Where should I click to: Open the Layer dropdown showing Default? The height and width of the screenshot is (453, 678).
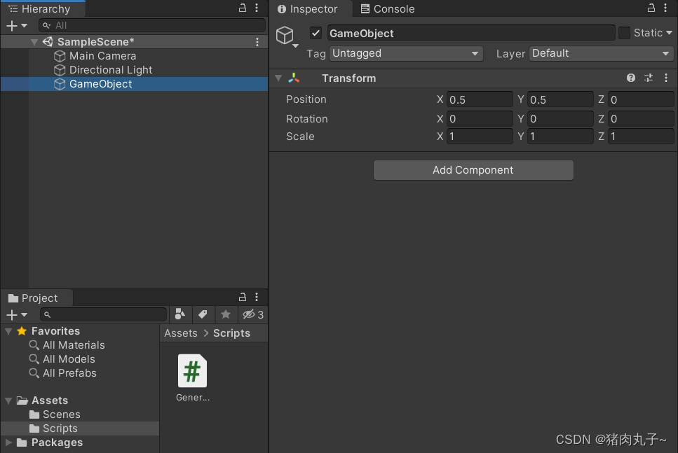[x=600, y=53]
